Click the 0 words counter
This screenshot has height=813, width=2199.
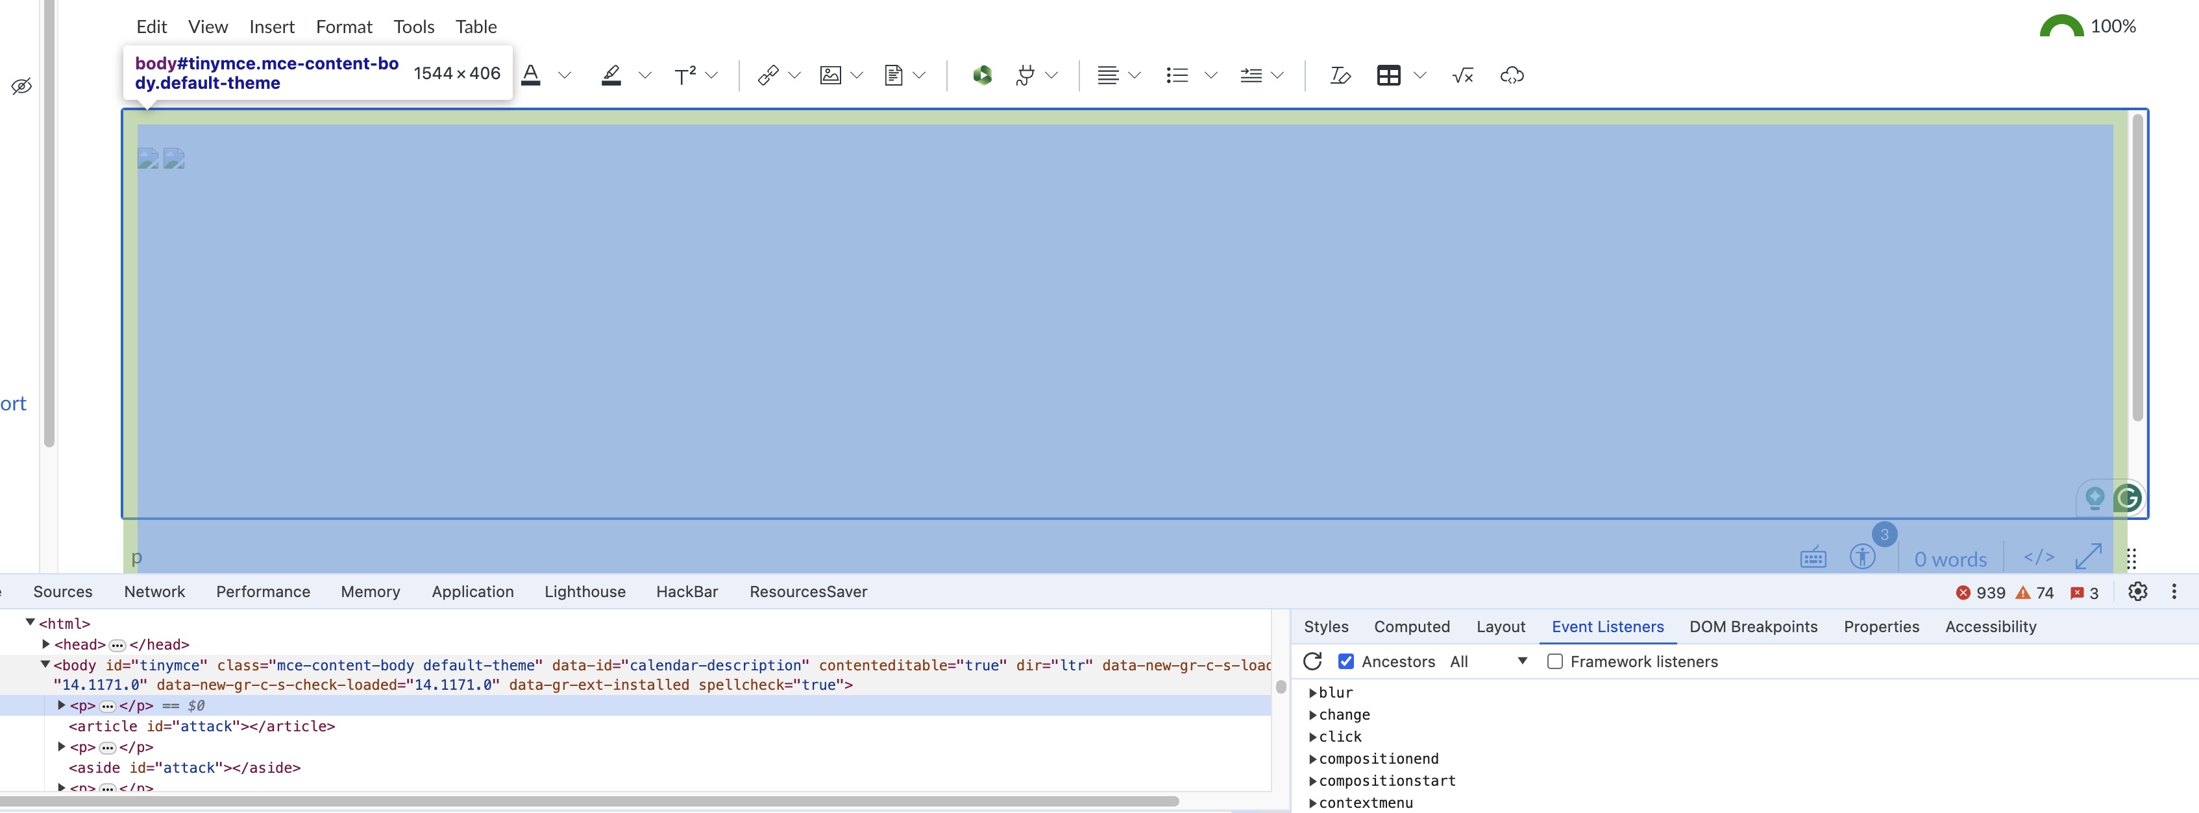(x=1950, y=559)
